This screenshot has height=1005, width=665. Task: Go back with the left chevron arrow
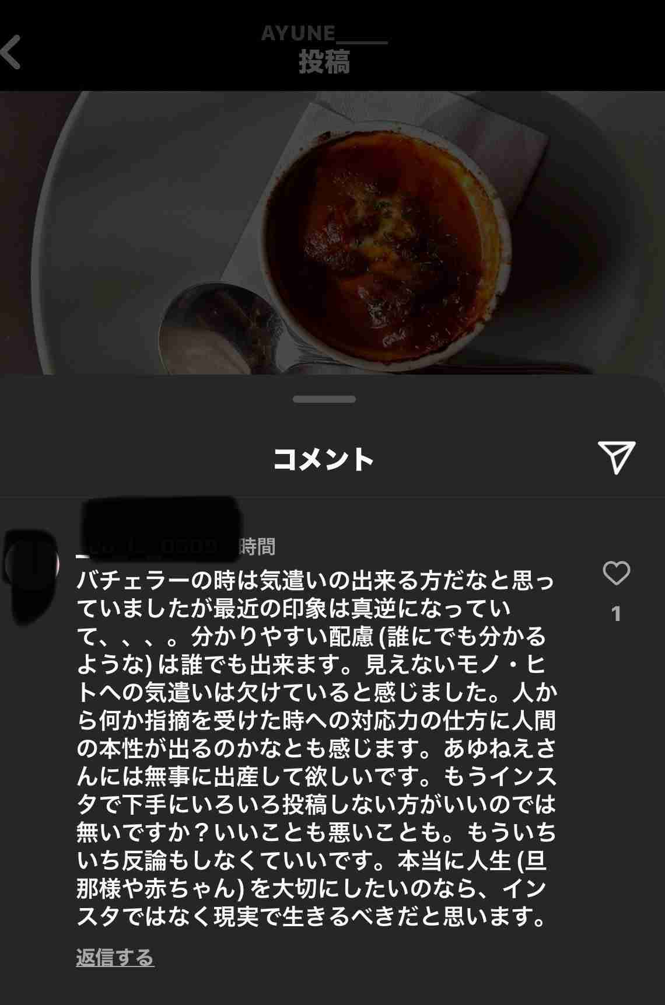coord(10,52)
